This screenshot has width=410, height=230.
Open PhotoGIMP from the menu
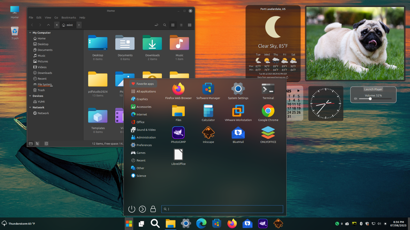click(x=178, y=135)
